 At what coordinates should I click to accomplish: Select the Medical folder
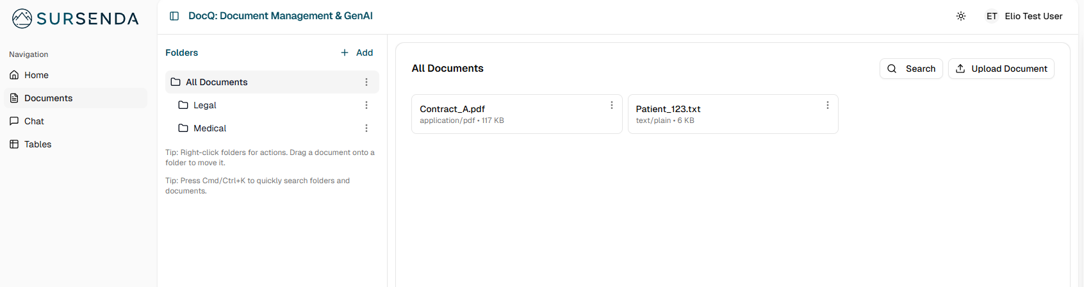pyautogui.click(x=209, y=128)
